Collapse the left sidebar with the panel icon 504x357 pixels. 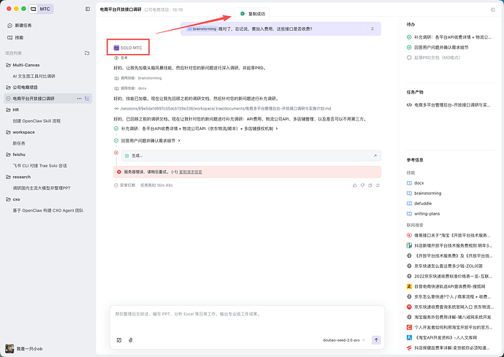pyautogui.click(x=88, y=9)
